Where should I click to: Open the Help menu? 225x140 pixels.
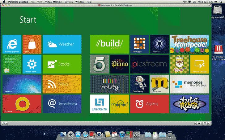coord(89,2)
